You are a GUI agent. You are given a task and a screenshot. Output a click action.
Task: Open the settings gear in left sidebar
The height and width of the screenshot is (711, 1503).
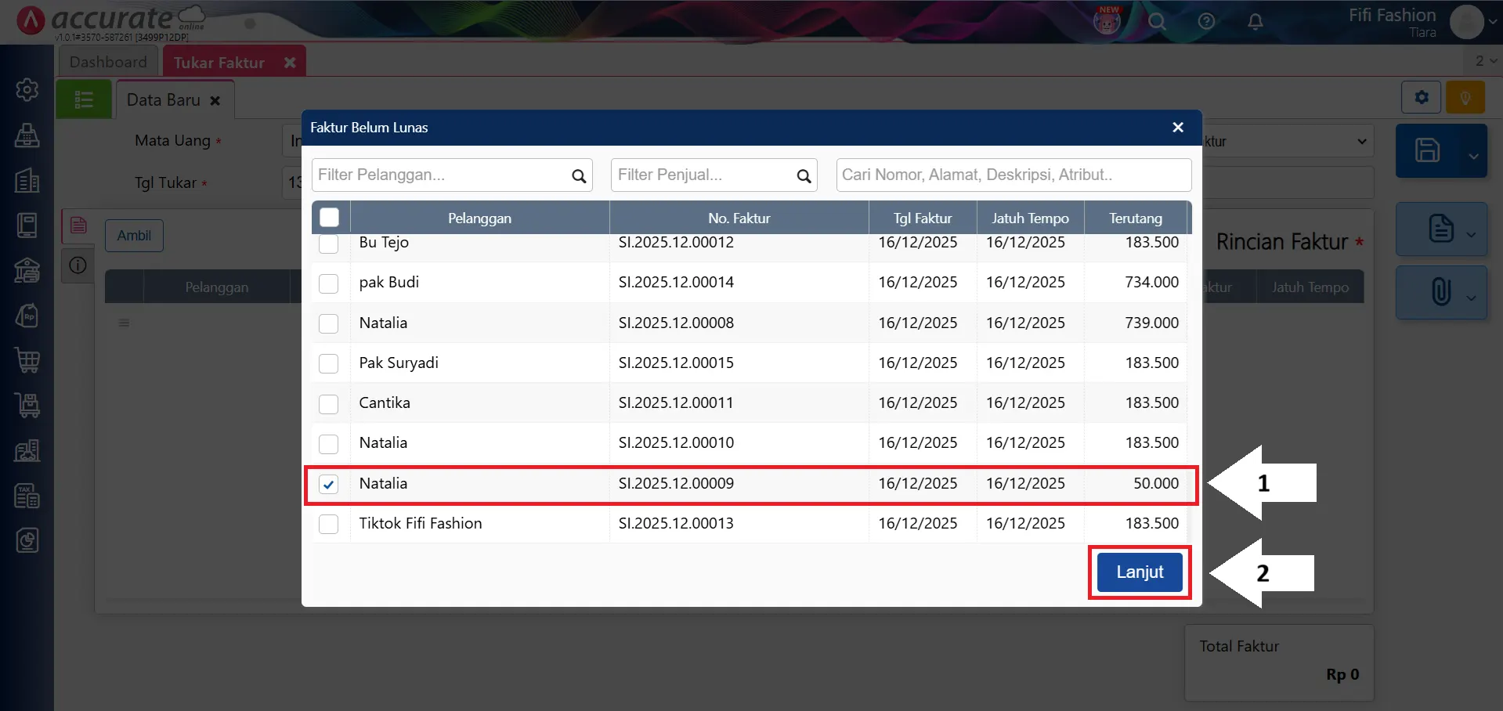[27, 90]
